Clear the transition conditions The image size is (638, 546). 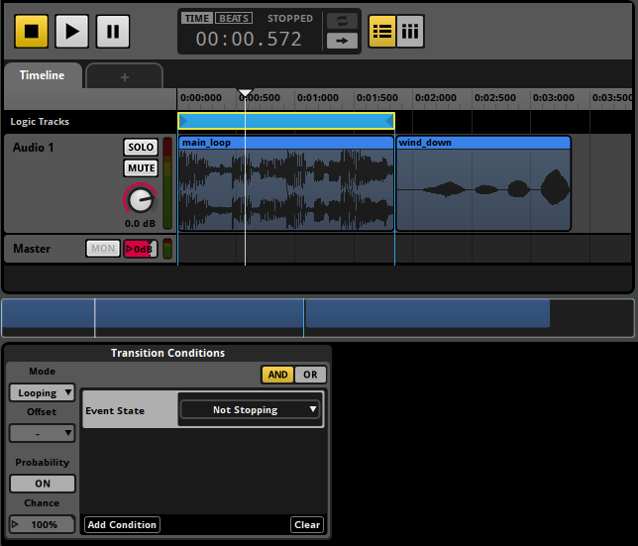307,524
